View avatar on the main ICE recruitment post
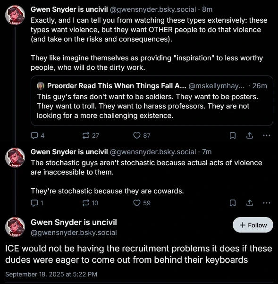 tap(15, 227)
